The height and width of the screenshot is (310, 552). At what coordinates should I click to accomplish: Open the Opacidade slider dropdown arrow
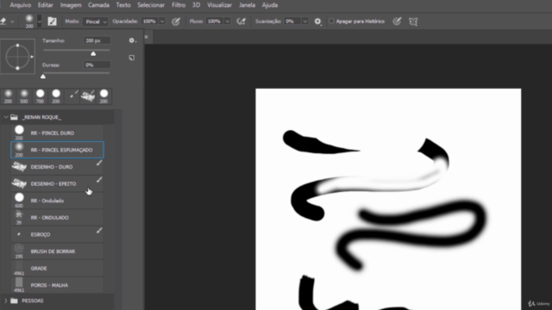click(162, 22)
